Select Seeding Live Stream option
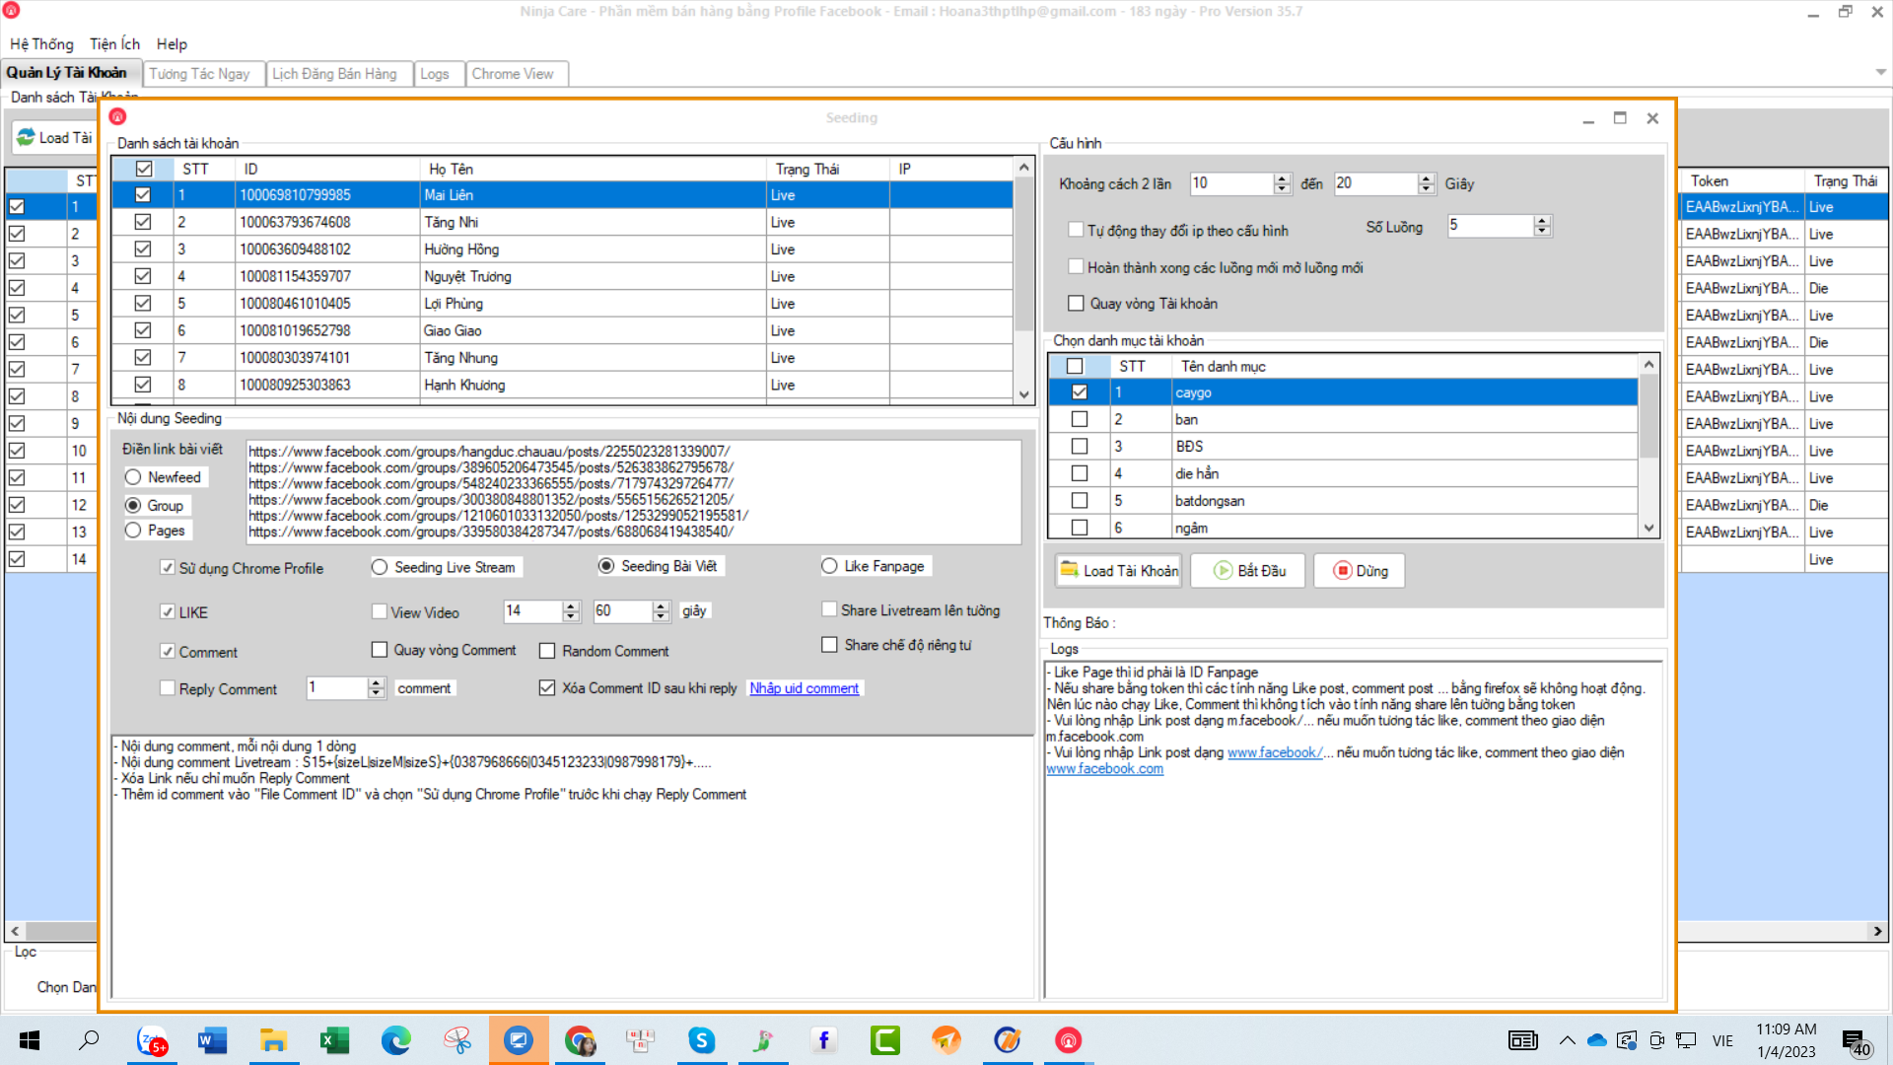This screenshot has height=1065, width=1893. (x=380, y=567)
